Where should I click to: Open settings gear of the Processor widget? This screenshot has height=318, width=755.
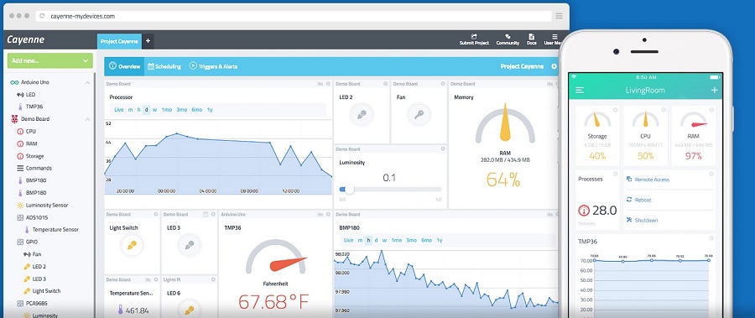click(328, 84)
